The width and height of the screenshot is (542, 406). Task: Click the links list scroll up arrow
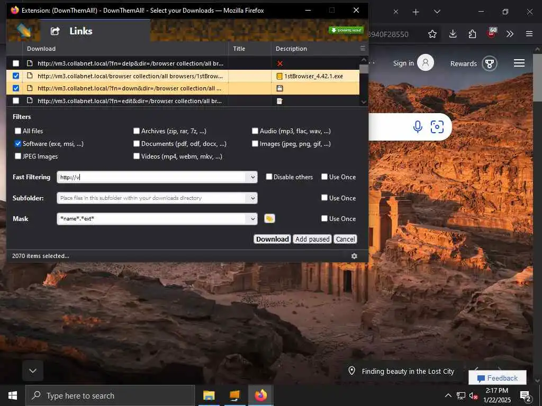[364, 60]
